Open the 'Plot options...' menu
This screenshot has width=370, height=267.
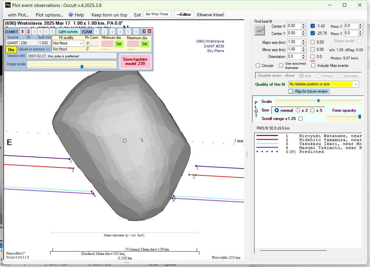pos(49,15)
